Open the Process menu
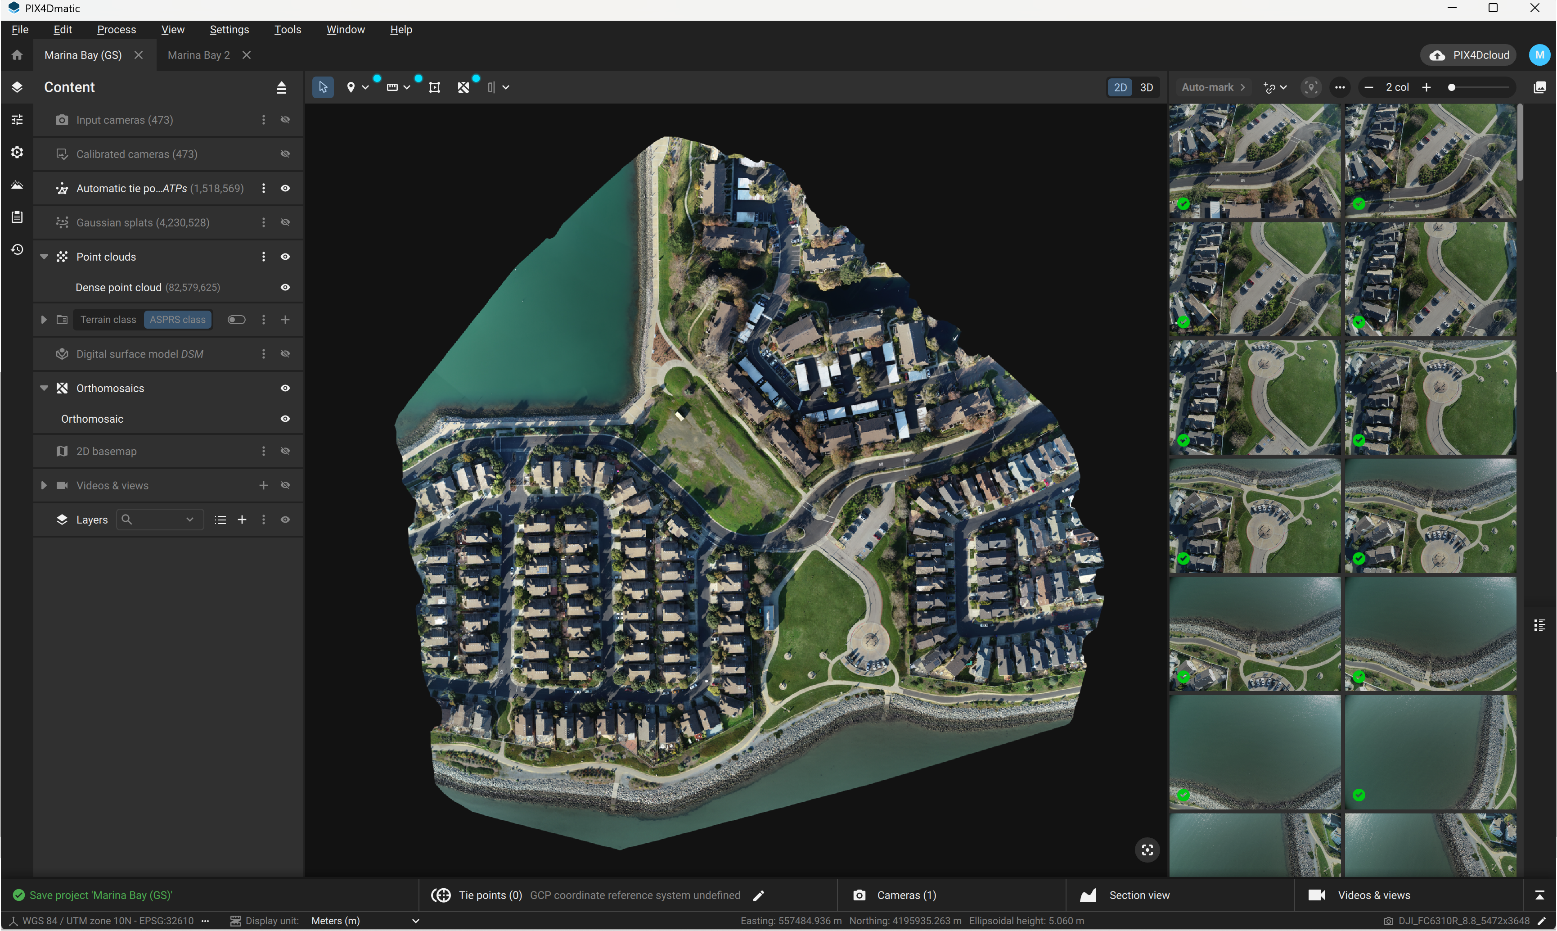Screen dimensions: 1557x931 click(116, 29)
